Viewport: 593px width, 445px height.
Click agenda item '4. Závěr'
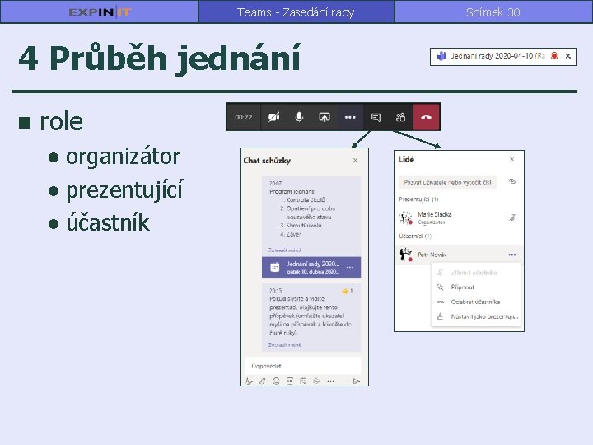pyautogui.click(x=291, y=234)
